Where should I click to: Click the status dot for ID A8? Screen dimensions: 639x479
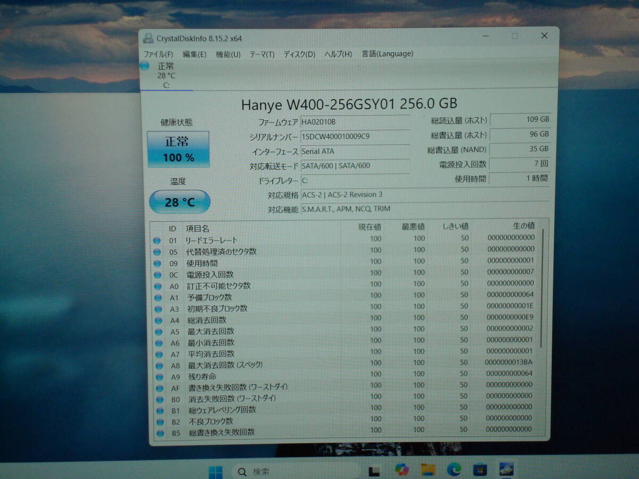tap(160, 366)
